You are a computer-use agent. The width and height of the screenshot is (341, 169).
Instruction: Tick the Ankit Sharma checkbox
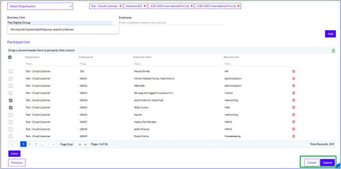(x=10, y=129)
